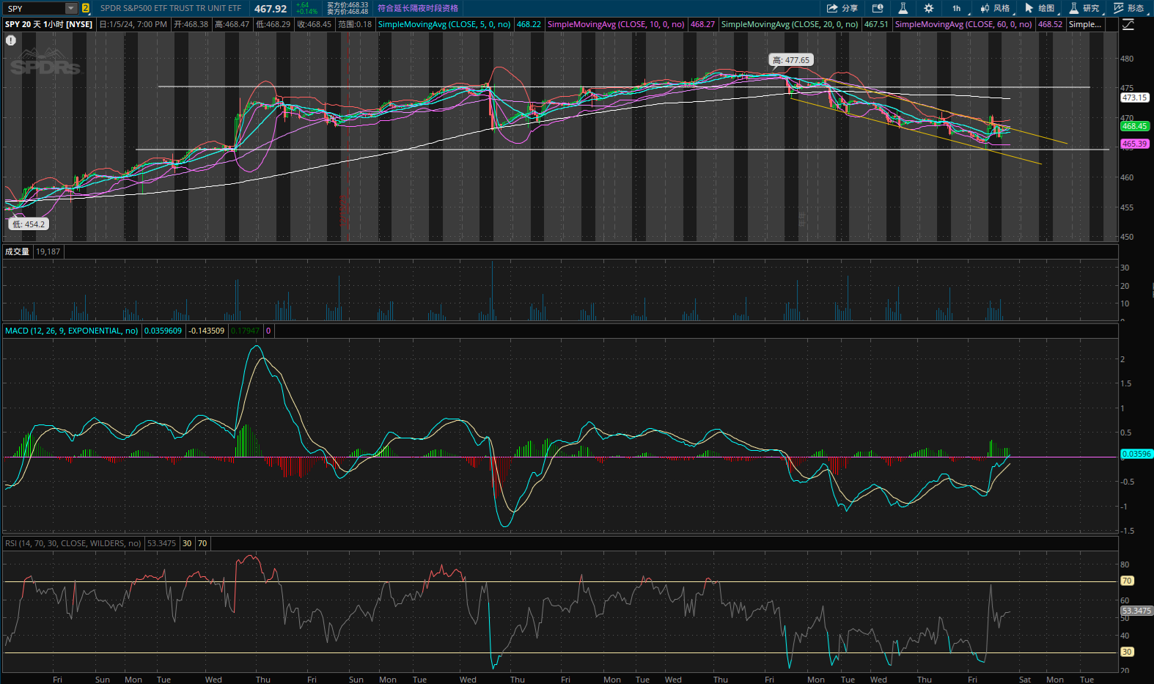Click the 开:468.38 open price readout
1154x684 pixels.
(191, 24)
